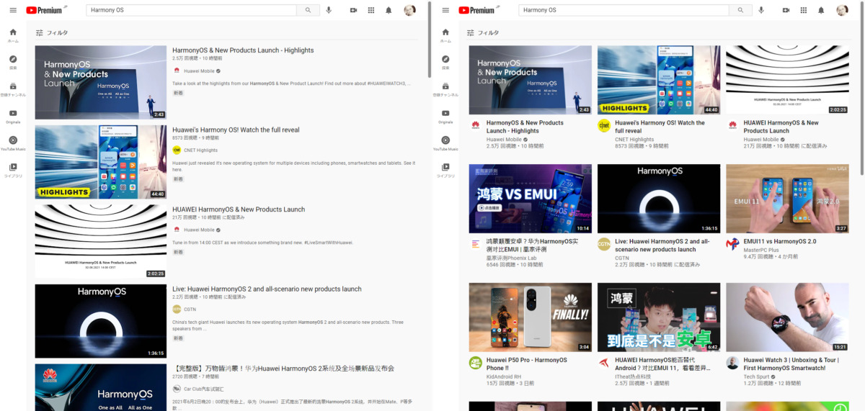This screenshot has height=411, width=865.
Task: Open the create video camera icon in the list-view window
Action: click(x=353, y=10)
